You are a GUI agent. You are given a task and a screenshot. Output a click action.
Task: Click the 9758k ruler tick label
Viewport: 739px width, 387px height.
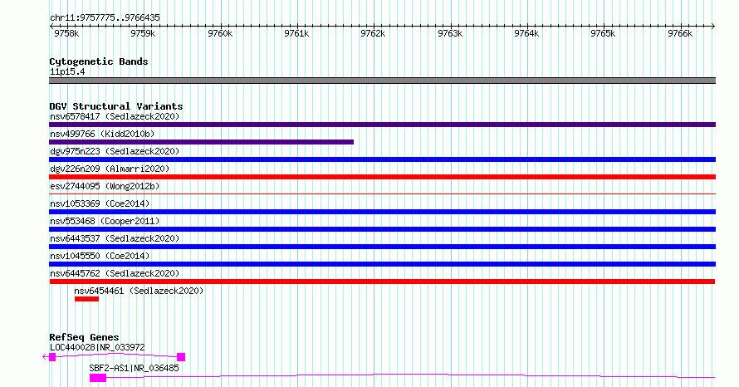tap(66, 33)
